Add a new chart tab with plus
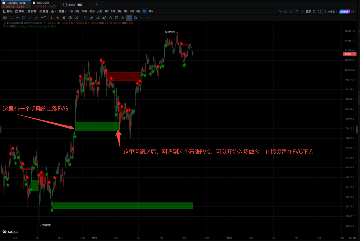 [97, 4]
